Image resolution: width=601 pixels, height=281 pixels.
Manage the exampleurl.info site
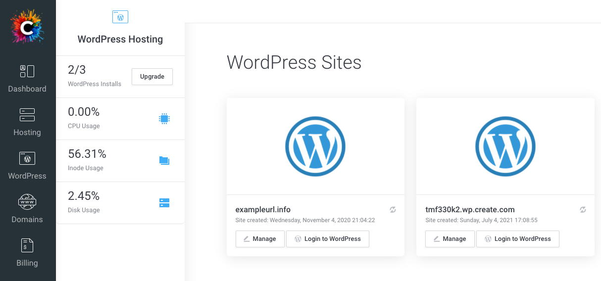coord(260,239)
